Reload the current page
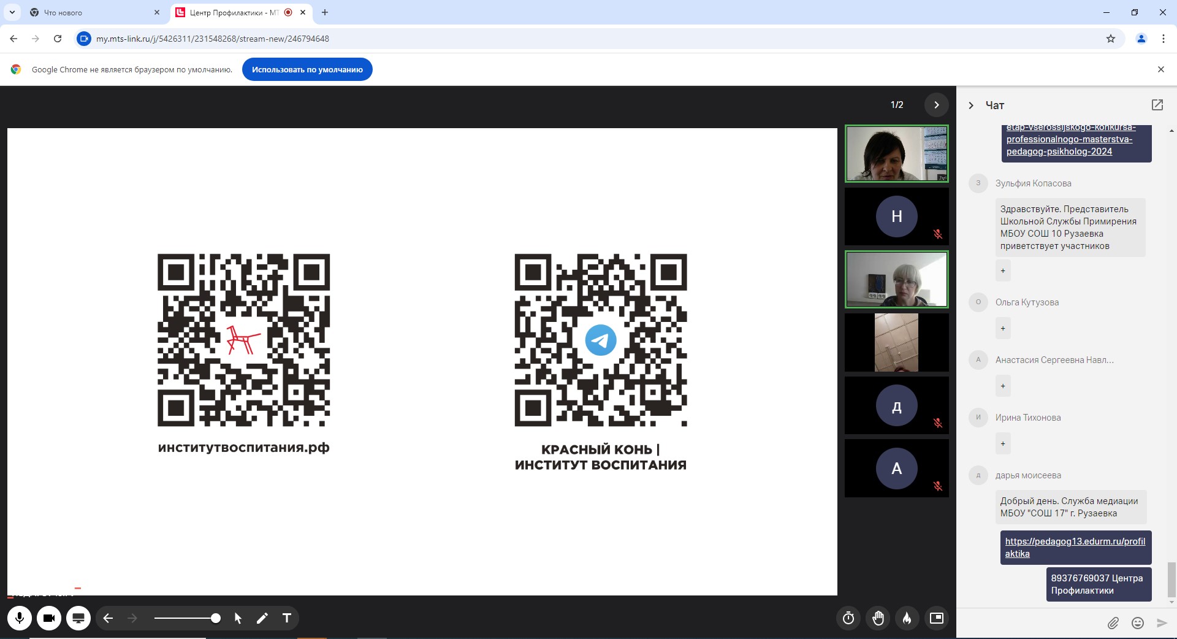 click(x=58, y=39)
